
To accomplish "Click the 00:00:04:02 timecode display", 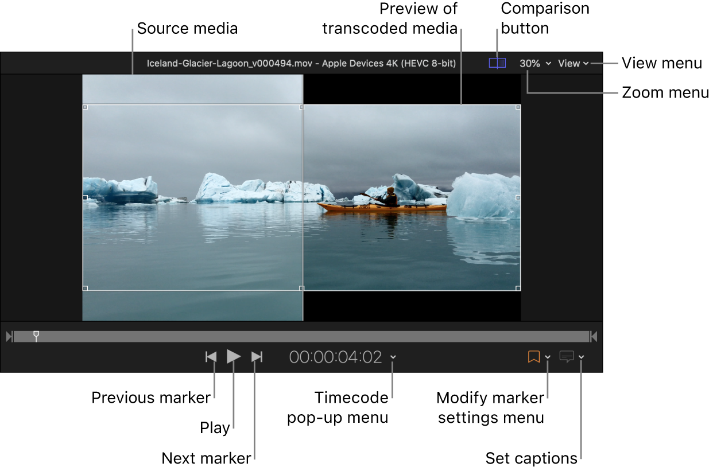I will (x=335, y=357).
